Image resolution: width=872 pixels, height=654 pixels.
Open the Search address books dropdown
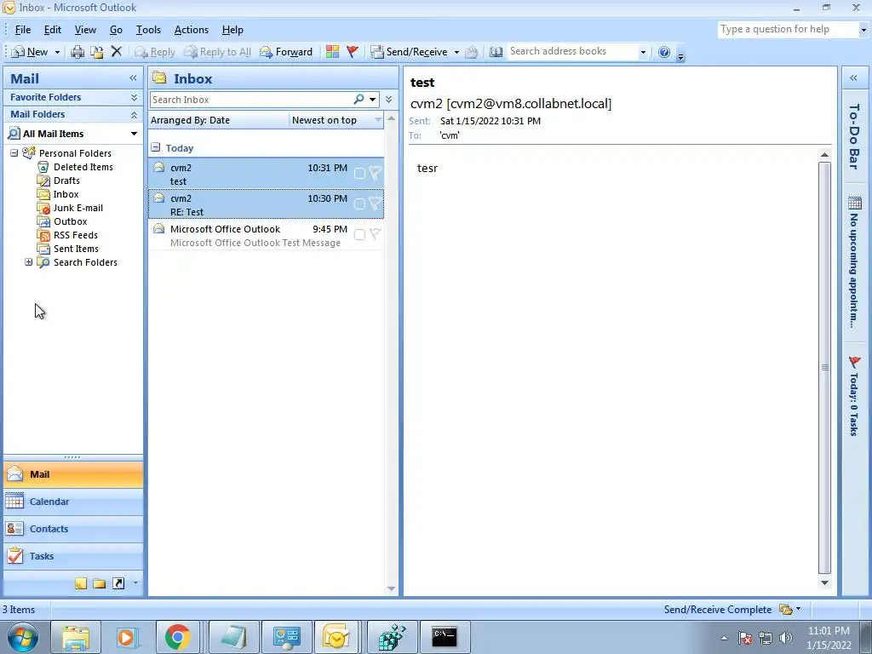point(643,52)
